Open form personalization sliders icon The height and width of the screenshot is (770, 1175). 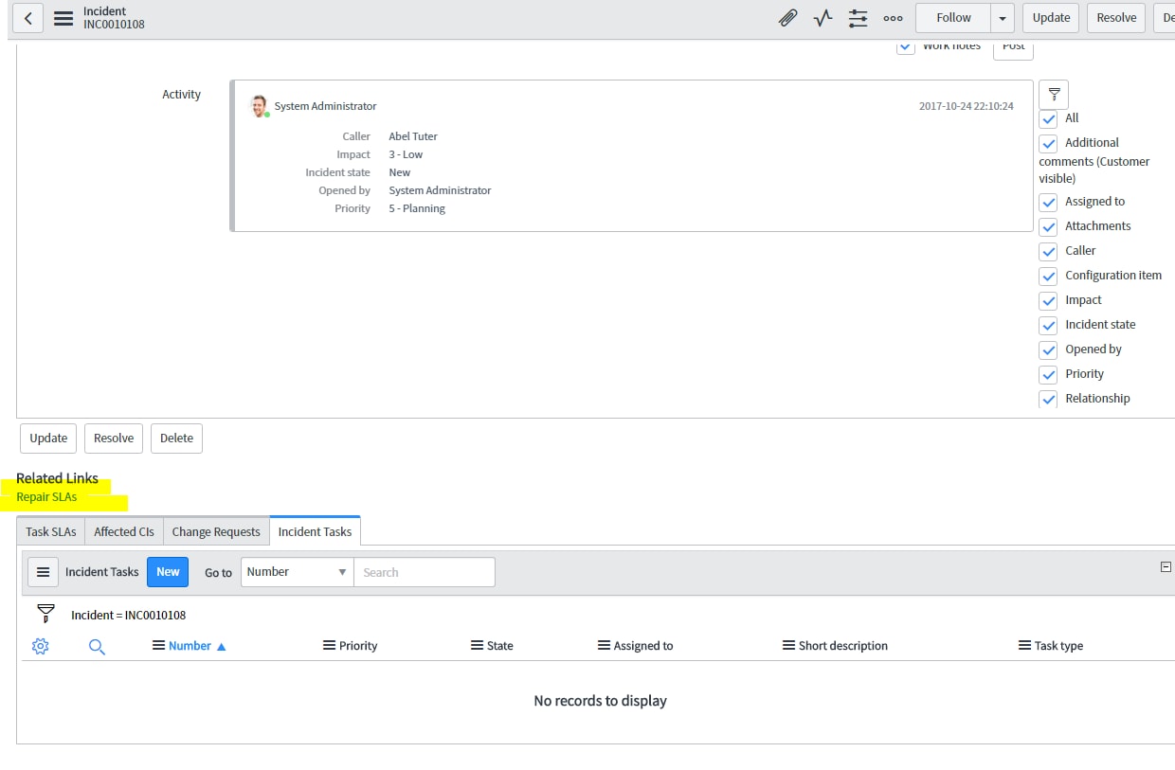tap(858, 18)
